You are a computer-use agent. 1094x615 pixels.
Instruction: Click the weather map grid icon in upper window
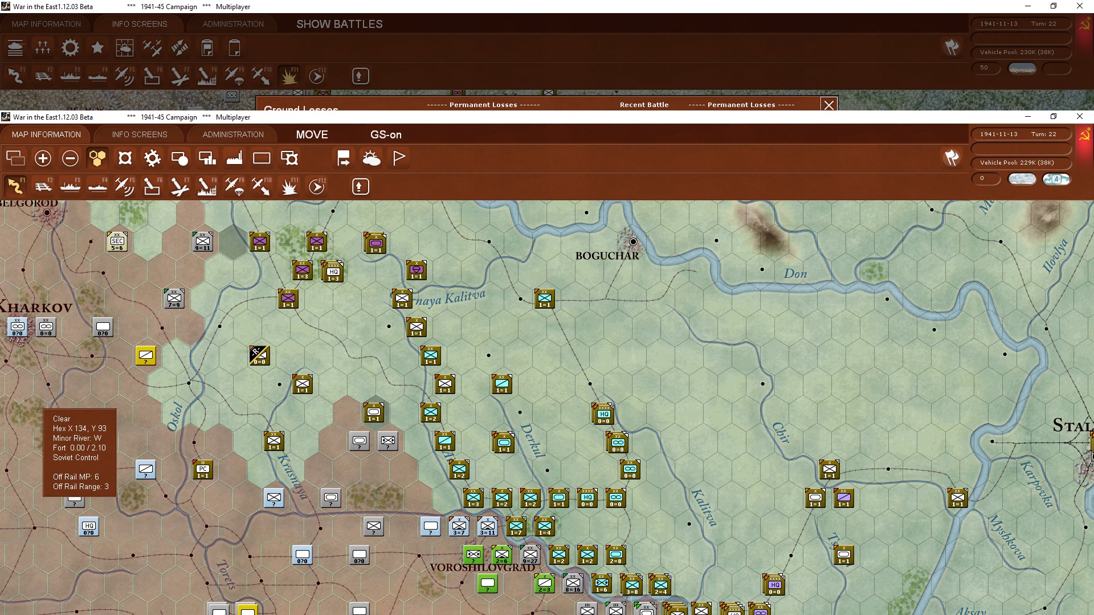pyautogui.click(x=125, y=48)
